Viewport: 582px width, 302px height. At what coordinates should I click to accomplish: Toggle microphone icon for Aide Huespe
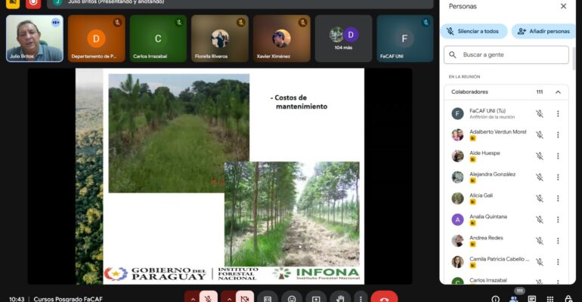[540, 156]
